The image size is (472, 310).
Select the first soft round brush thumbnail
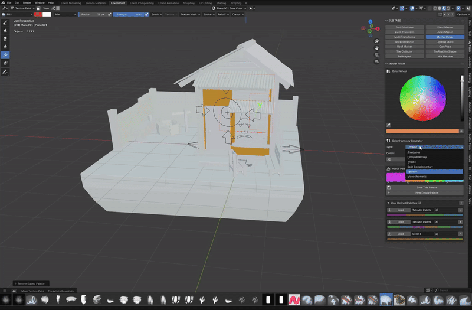tap(6, 300)
